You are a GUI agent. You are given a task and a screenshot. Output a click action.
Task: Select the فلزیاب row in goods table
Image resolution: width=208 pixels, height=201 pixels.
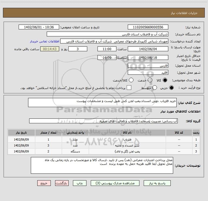pos(104,139)
